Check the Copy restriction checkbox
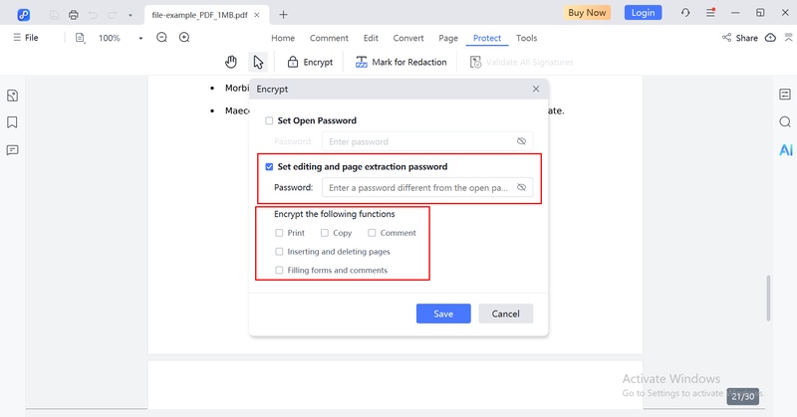Image resolution: width=797 pixels, height=417 pixels. pyautogui.click(x=325, y=233)
